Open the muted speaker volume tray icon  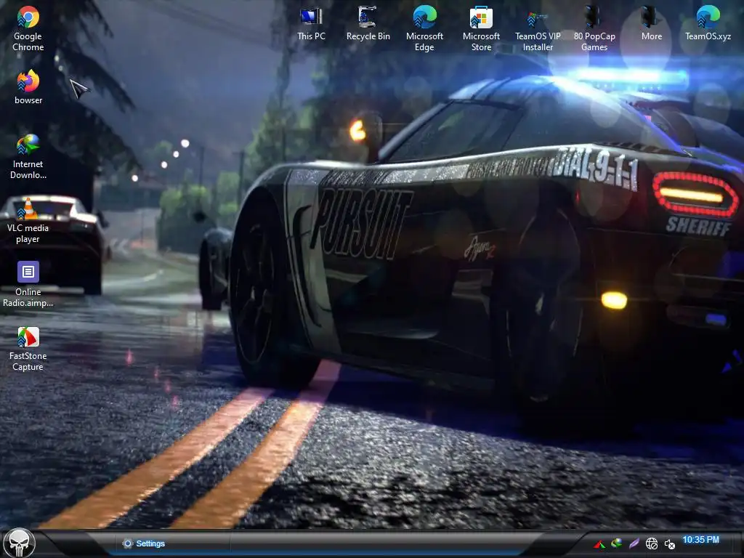(669, 544)
